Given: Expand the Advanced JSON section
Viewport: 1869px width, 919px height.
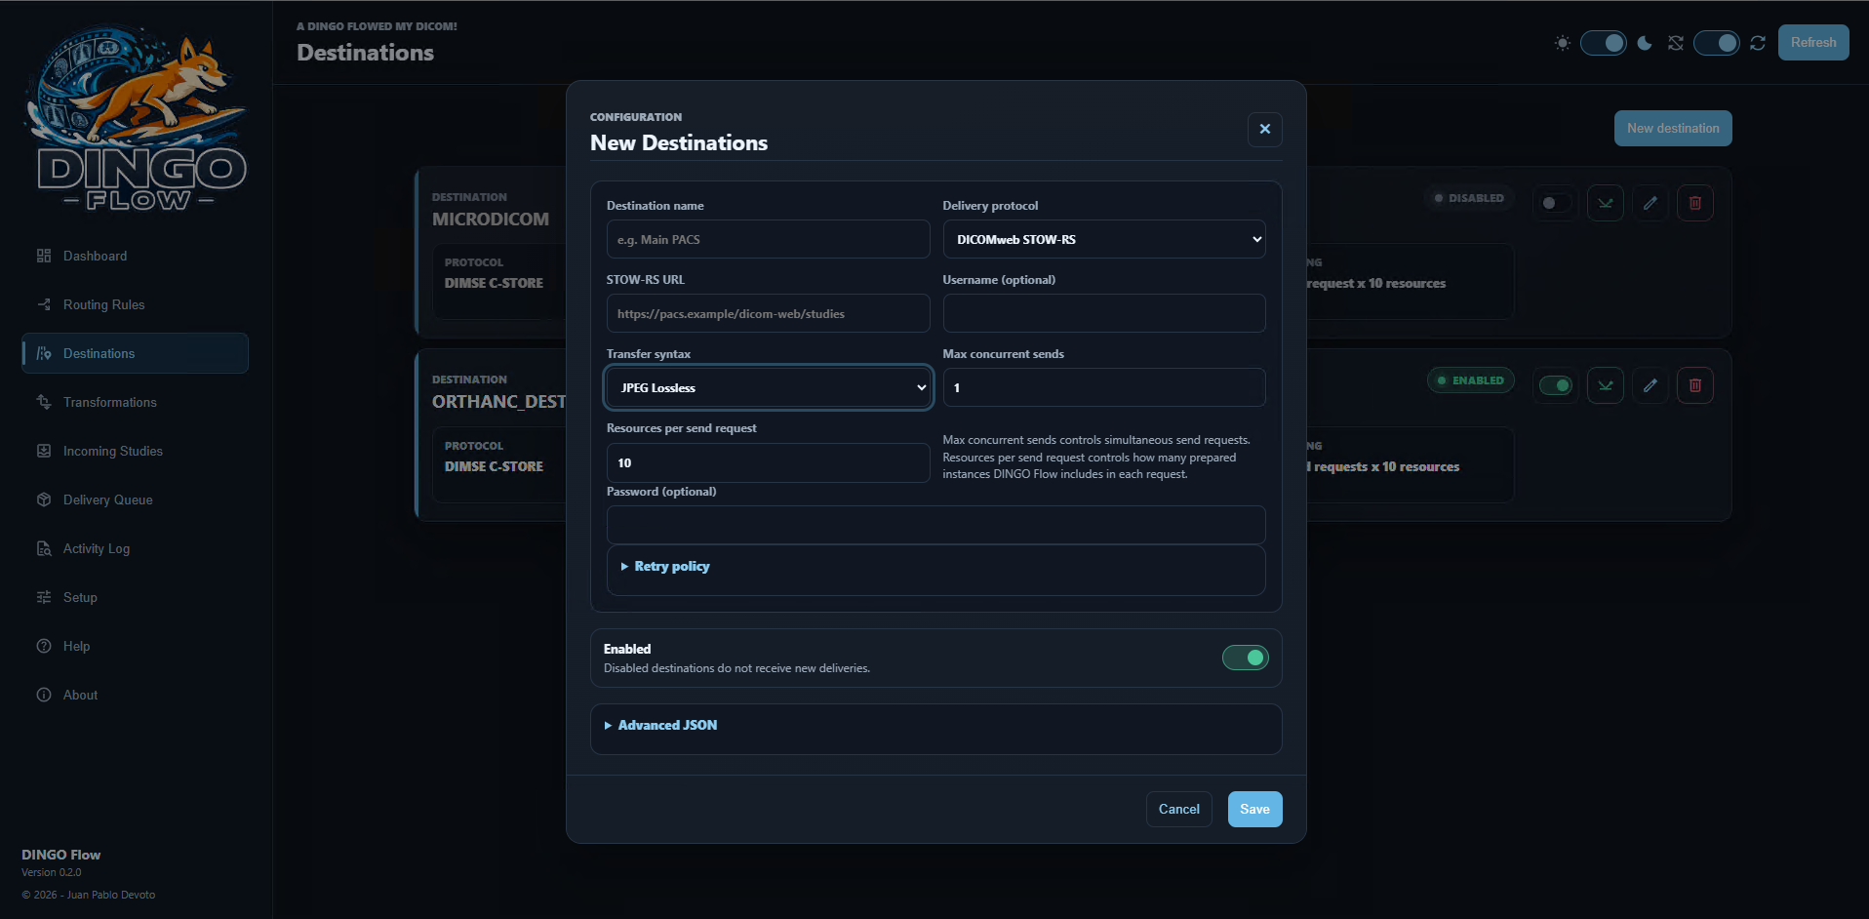Looking at the screenshot, I should click(660, 725).
